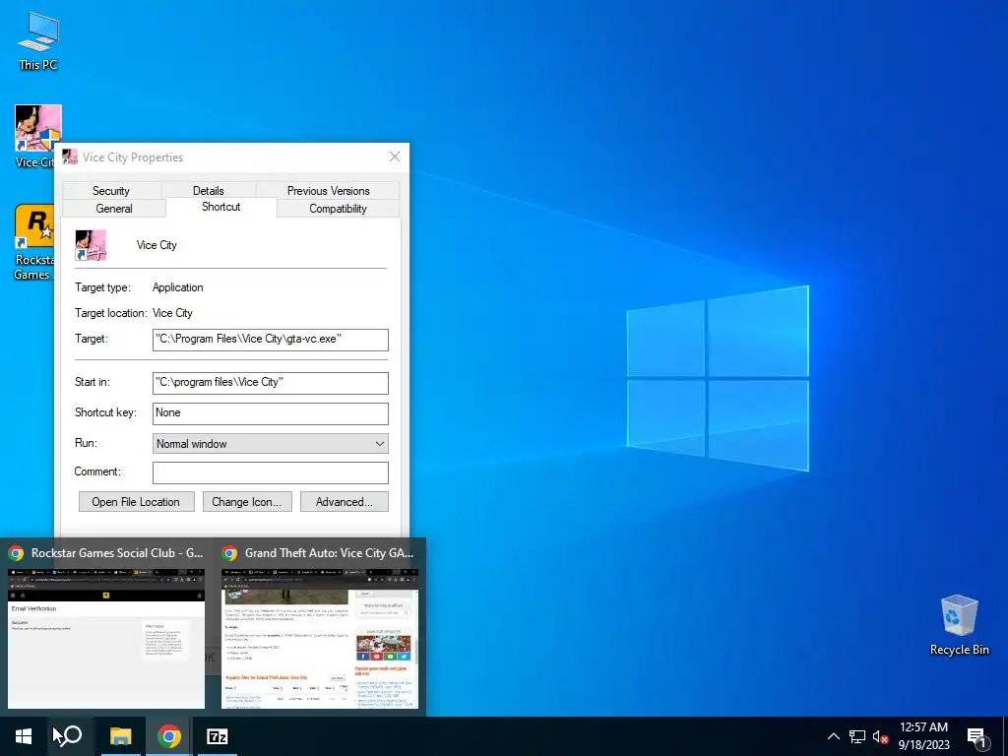Click the Comment input field
The width and height of the screenshot is (1008, 756).
pos(270,472)
